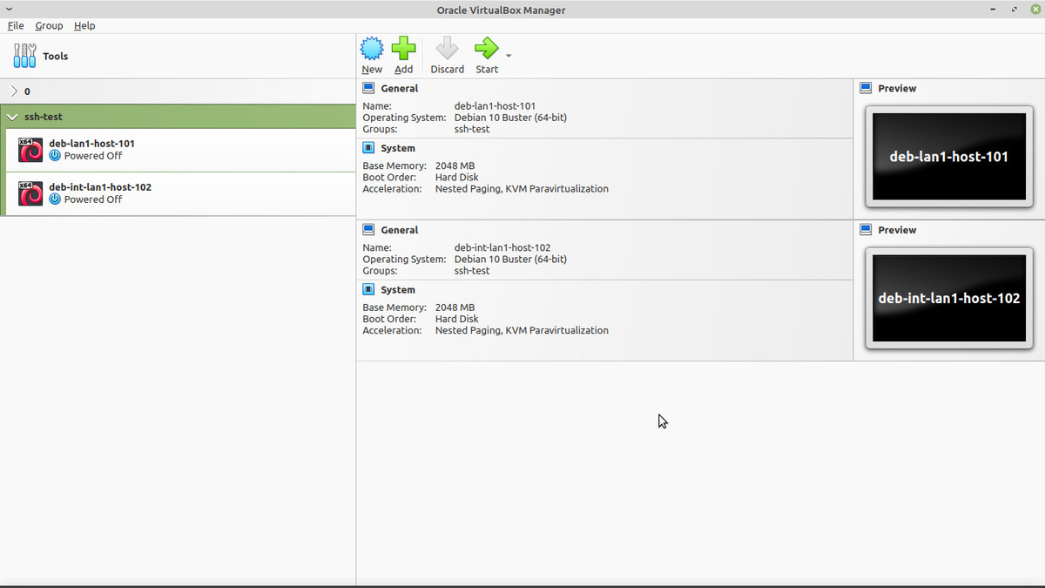This screenshot has height=588, width=1045.
Task: Open the Start button dropdown arrow
Action: point(509,56)
